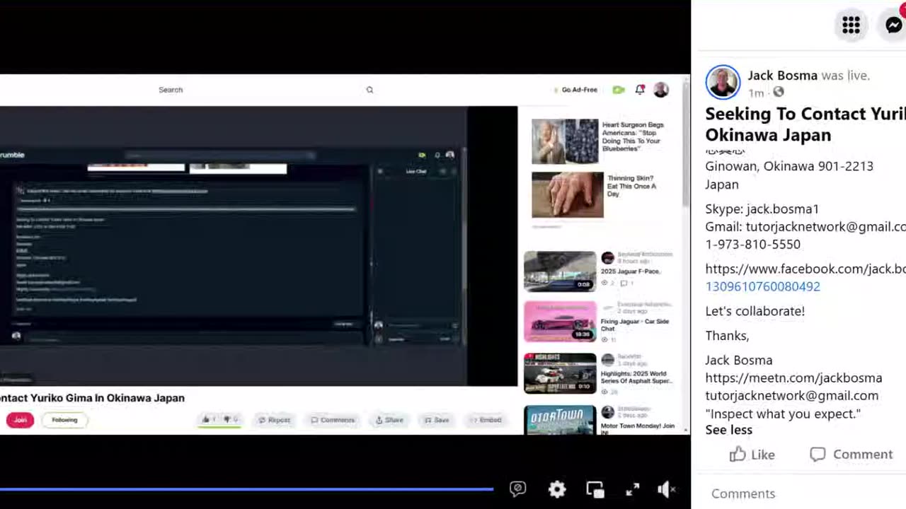The image size is (906, 509).
Task: Click the Embed button under video
Action: (486, 420)
